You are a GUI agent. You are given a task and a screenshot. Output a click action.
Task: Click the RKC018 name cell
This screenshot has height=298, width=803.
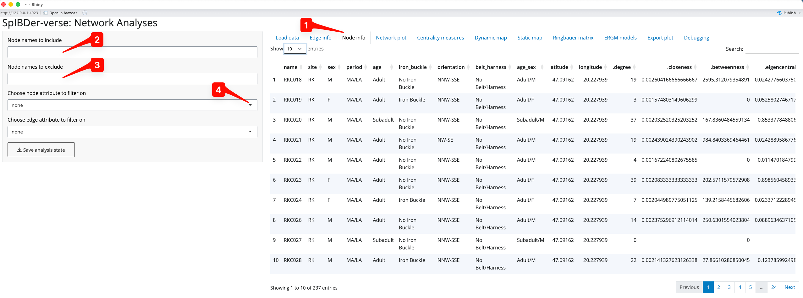coord(293,80)
